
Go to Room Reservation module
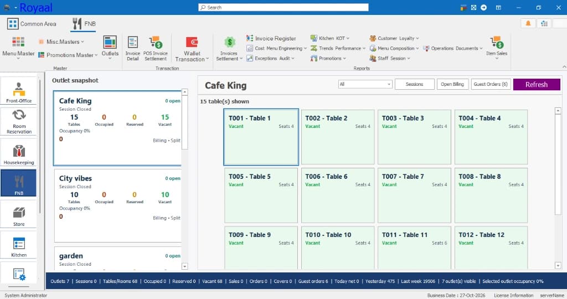19,121
